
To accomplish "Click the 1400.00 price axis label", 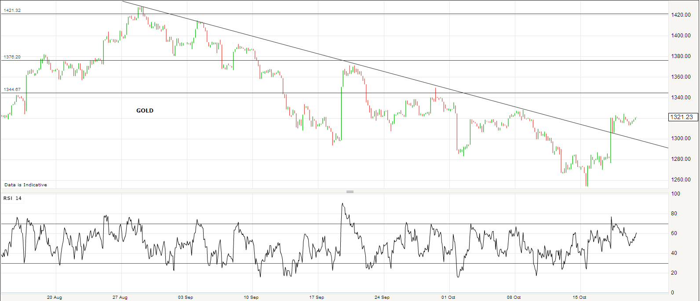I will click(681, 36).
